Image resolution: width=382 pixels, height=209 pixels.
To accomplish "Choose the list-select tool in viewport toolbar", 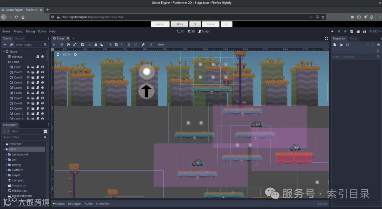I will [82, 45].
